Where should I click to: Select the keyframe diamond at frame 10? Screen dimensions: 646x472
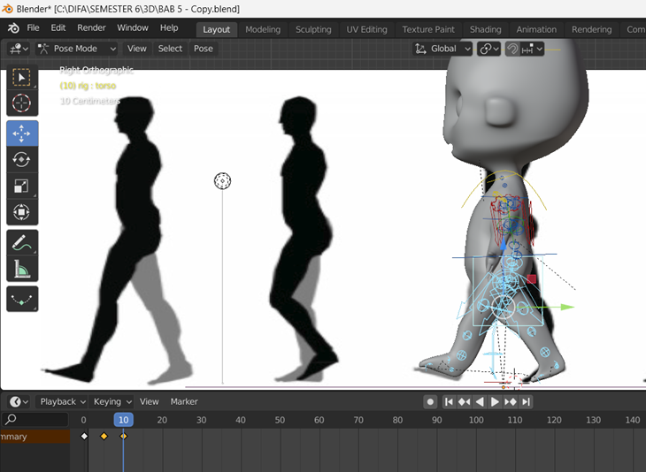(124, 436)
